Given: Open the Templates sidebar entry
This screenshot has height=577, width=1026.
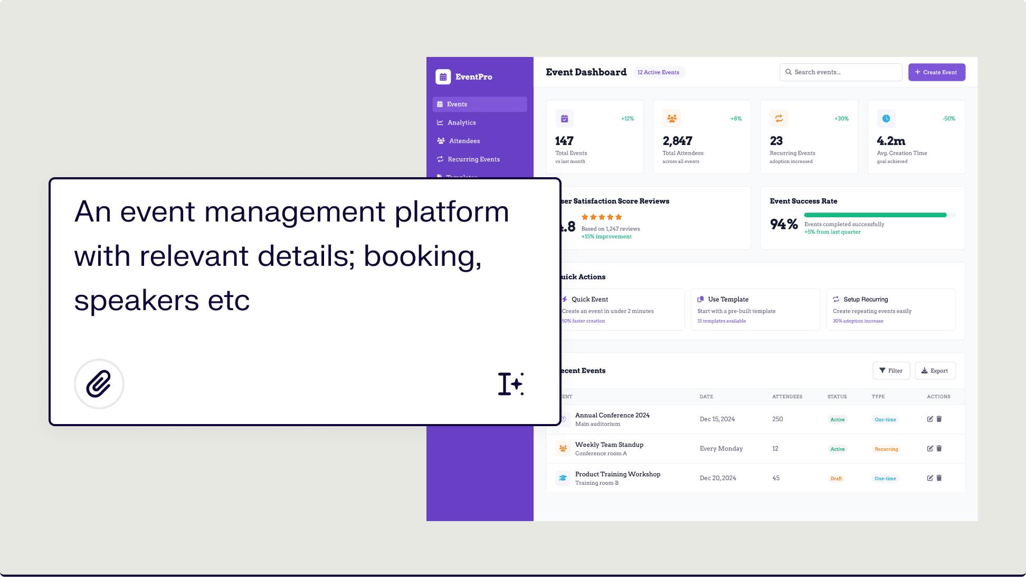Looking at the screenshot, I should (461, 176).
